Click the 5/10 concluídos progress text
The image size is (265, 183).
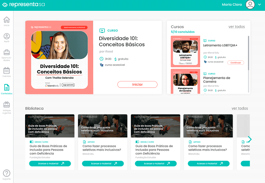tap(182, 32)
